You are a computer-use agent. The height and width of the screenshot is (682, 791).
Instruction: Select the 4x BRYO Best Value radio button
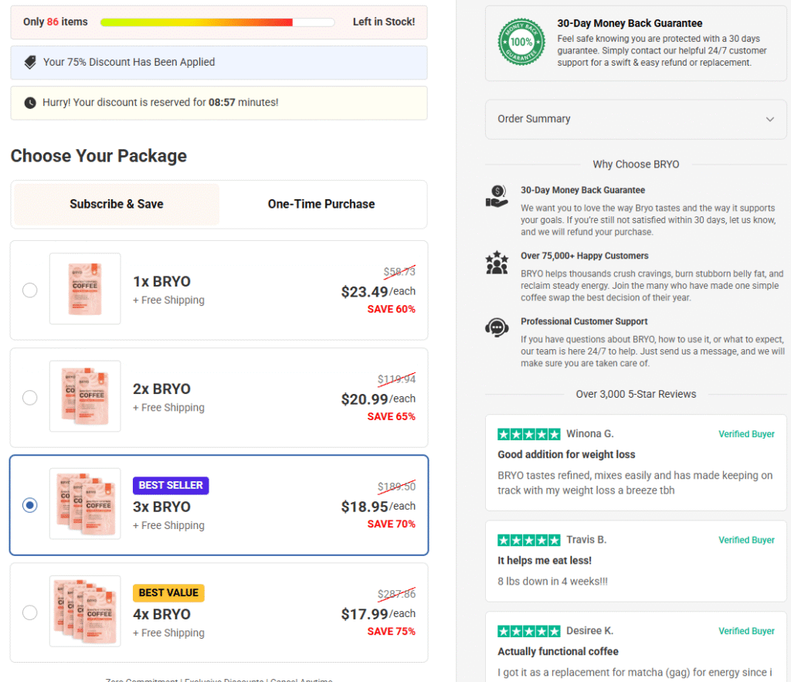pos(30,612)
